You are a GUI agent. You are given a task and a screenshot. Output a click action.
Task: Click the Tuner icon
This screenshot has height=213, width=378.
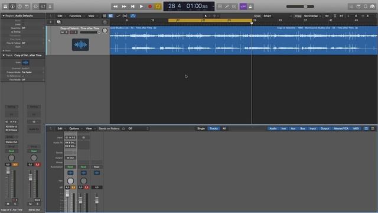point(227,7)
